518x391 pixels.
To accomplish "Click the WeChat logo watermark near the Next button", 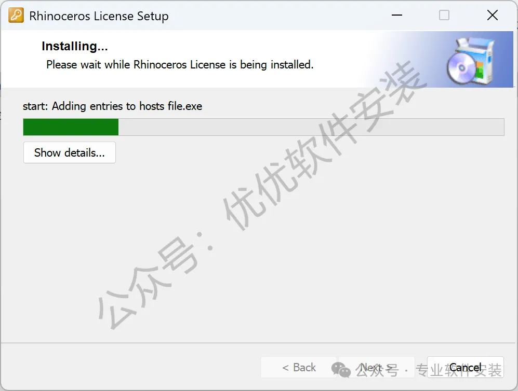I will [x=341, y=370].
